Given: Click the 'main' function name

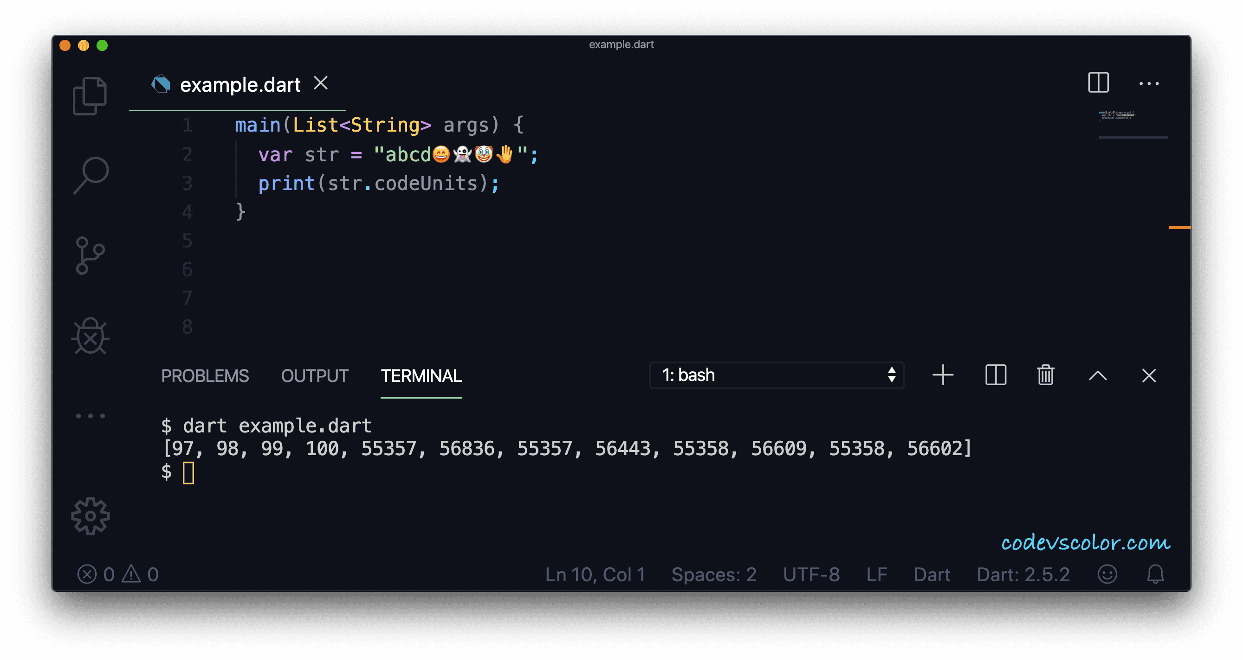Looking at the screenshot, I should 258,125.
